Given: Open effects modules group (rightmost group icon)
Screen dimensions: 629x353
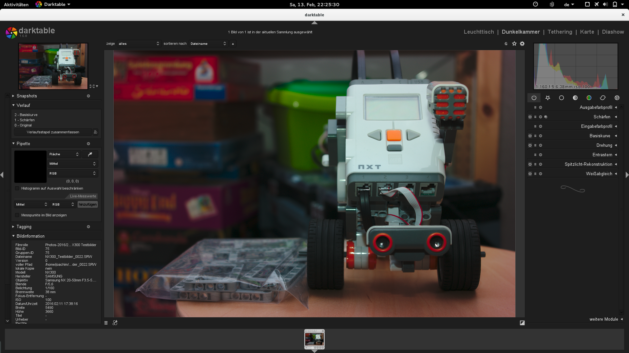Looking at the screenshot, I should [x=617, y=98].
